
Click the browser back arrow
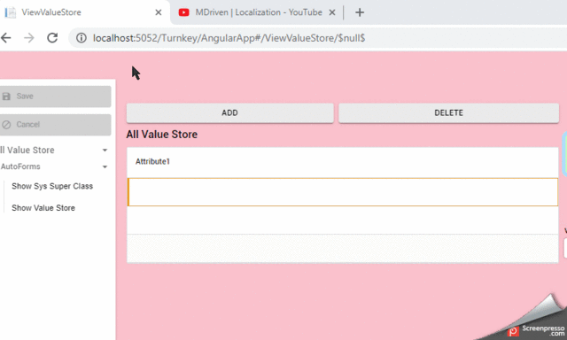6,37
